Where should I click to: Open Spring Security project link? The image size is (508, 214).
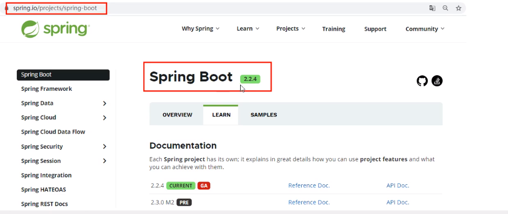click(x=42, y=147)
